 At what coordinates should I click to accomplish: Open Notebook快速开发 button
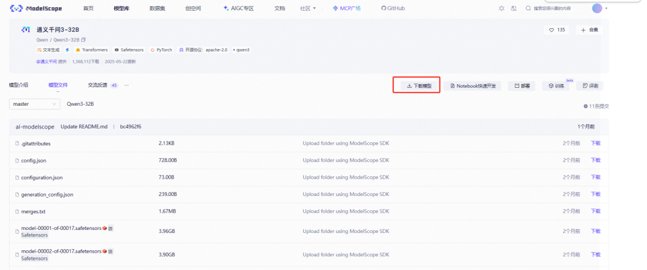pos(473,86)
